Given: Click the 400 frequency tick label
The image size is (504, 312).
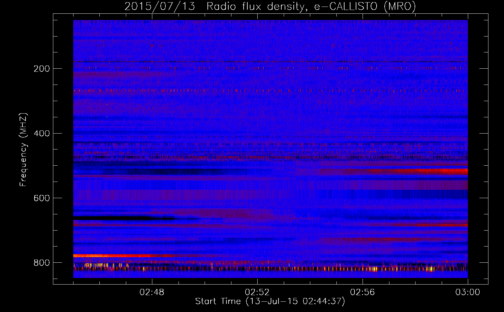Looking at the screenshot, I should coord(42,134).
